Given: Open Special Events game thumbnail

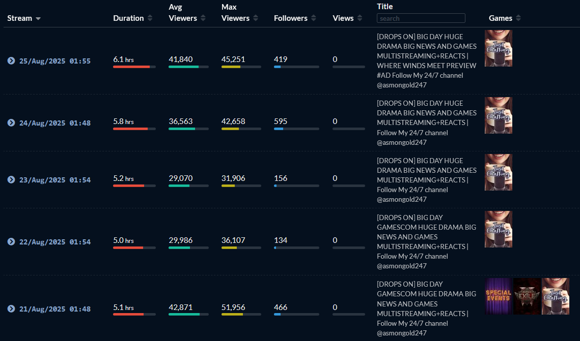Looking at the screenshot, I should tap(499, 296).
